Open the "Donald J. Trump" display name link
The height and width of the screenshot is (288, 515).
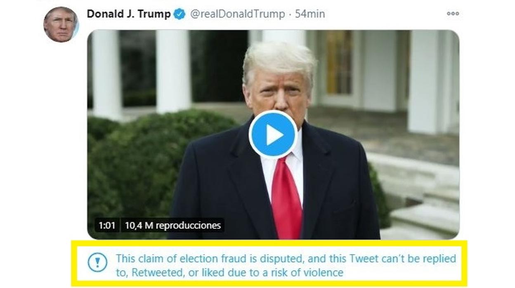click(128, 14)
